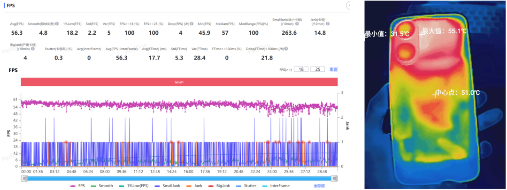Click the FPS threshold field showing 25
The image size is (507, 190).
click(x=318, y=69)
